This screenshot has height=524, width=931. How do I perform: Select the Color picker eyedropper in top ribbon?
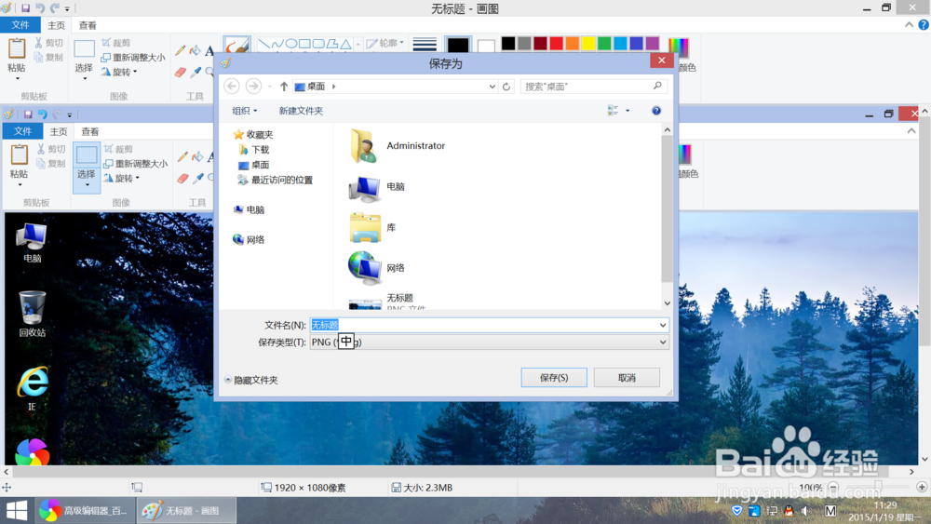point(196,73)
